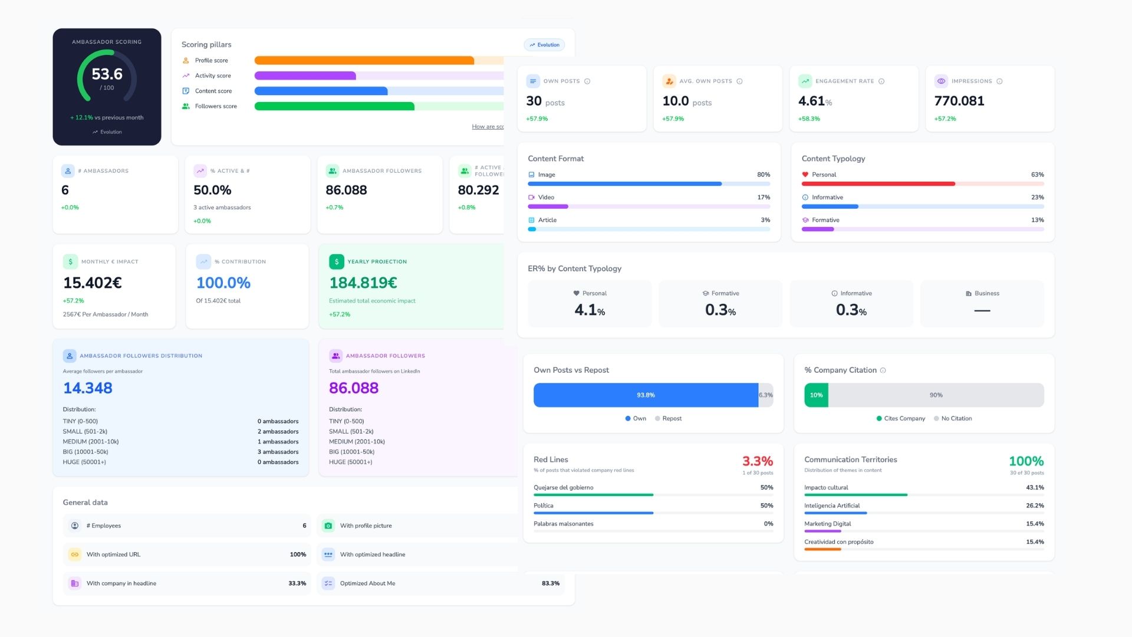Click the Optimized About Me checklist icon
The width and height of the screenshot is (1132, 637).
[328, 583]
